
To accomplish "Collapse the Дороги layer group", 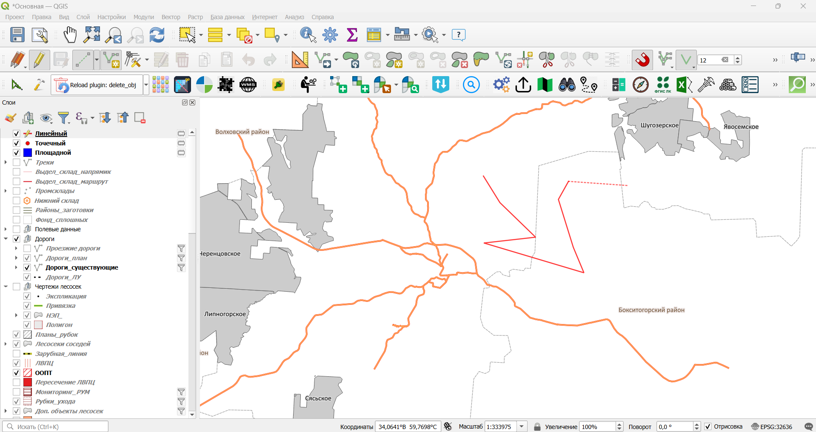I will click(6, 239).
